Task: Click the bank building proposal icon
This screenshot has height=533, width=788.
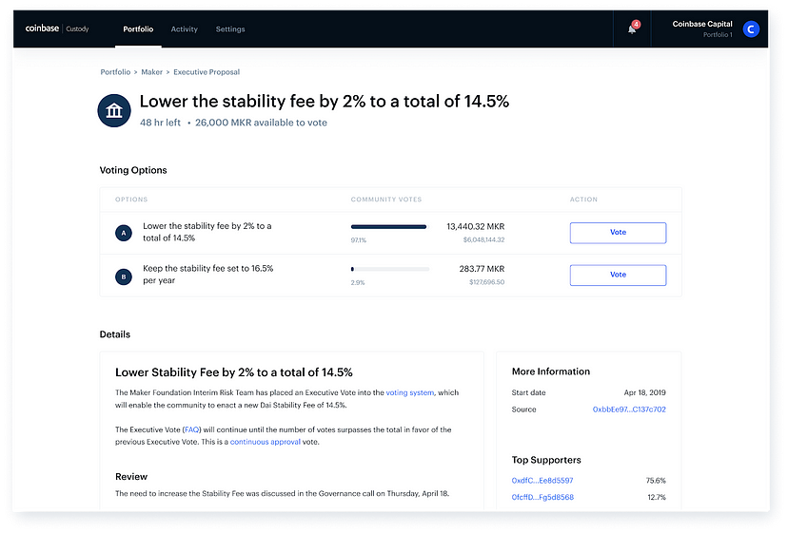Action: point(114,110)
